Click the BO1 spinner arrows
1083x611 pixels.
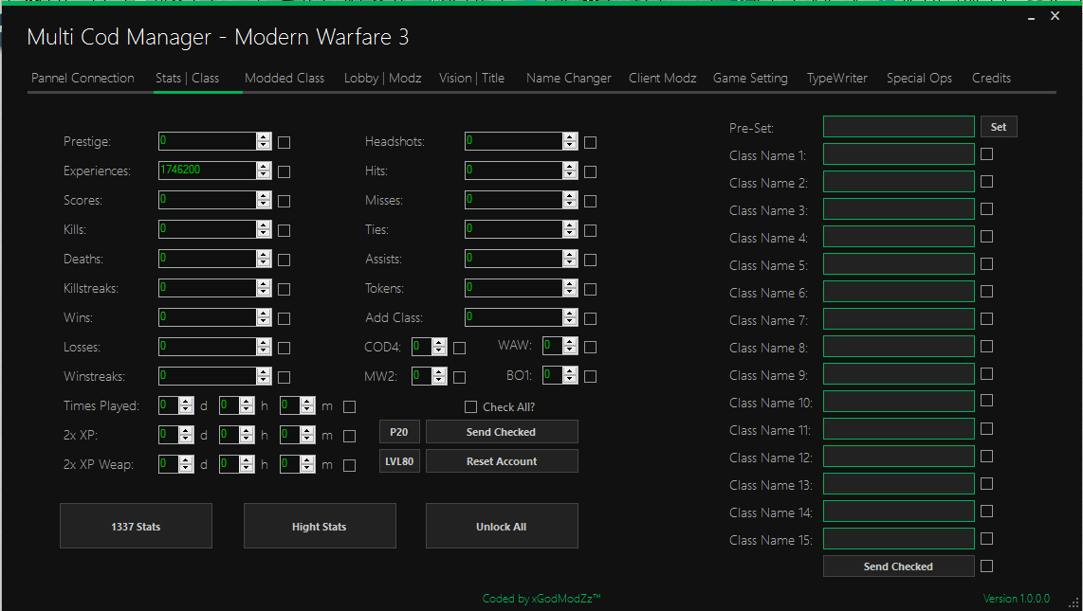coord(570,375)
